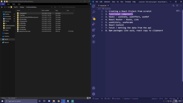This screenshot has width=183, height=103.
Task: Click the errors and warnings status indicator
Action: pos(108,98)
